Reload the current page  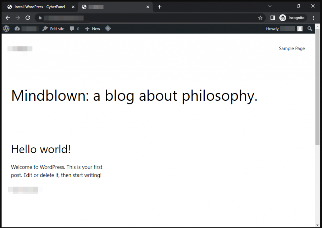click(x=28, y=18)
